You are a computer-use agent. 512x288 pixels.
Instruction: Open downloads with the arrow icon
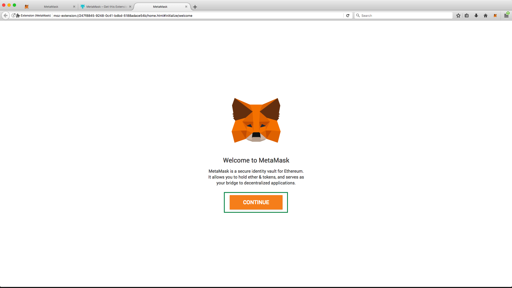(476, 15)
